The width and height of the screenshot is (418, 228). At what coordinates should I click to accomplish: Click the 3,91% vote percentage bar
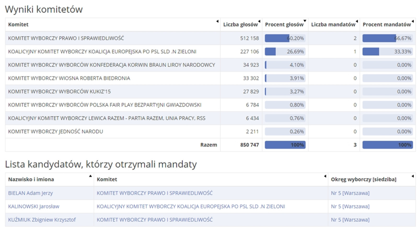285,78
